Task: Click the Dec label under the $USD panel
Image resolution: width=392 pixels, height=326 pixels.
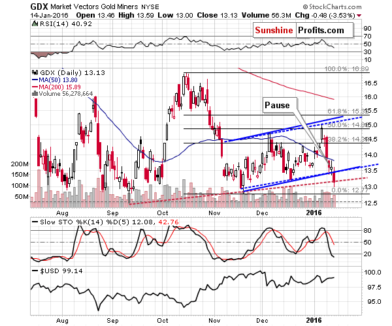Action: [x=262, y=321]
